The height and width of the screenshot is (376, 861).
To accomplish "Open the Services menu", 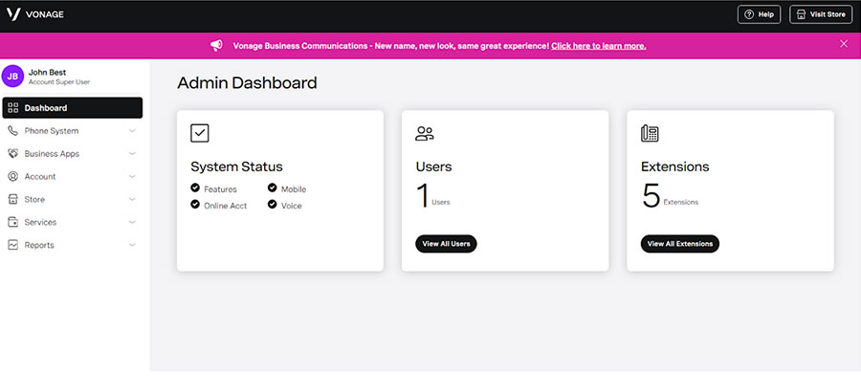I will [73, 222].
